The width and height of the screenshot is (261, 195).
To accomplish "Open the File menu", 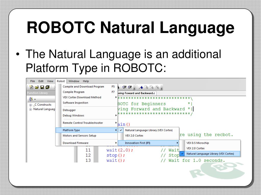I will coord(33,81).
